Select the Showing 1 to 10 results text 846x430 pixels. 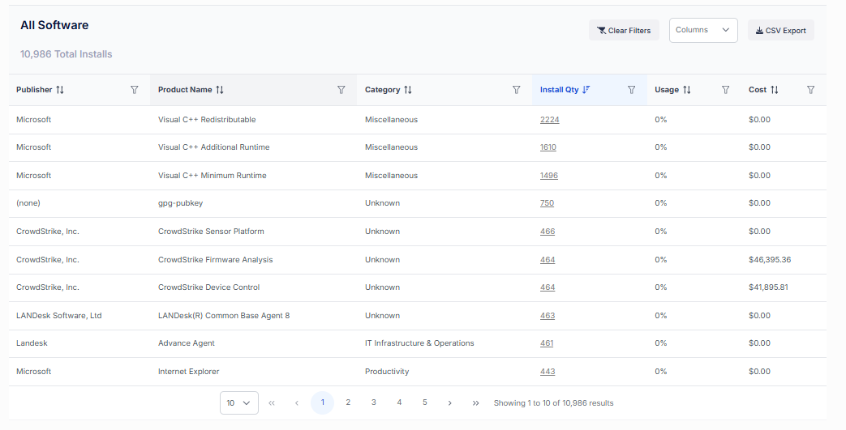[x=553, y=403]
